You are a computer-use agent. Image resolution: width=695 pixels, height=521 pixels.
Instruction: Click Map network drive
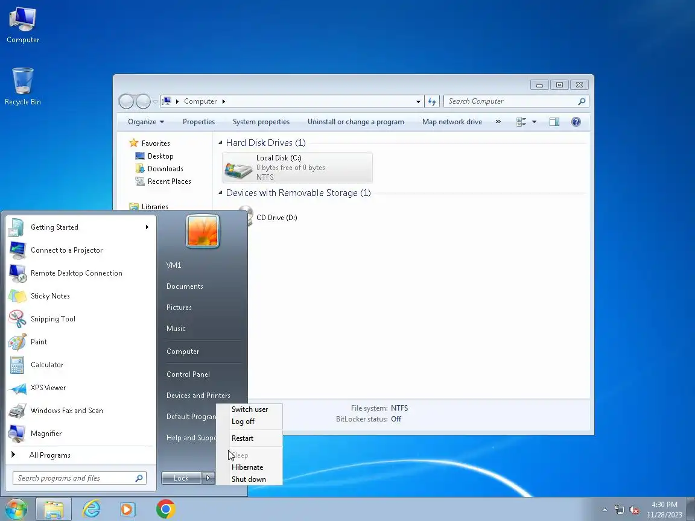click(452, 122)
